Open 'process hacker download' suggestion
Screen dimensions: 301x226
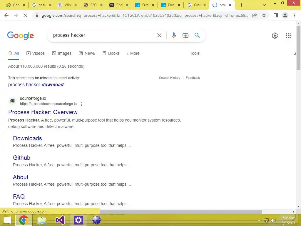tap(36, 84)
